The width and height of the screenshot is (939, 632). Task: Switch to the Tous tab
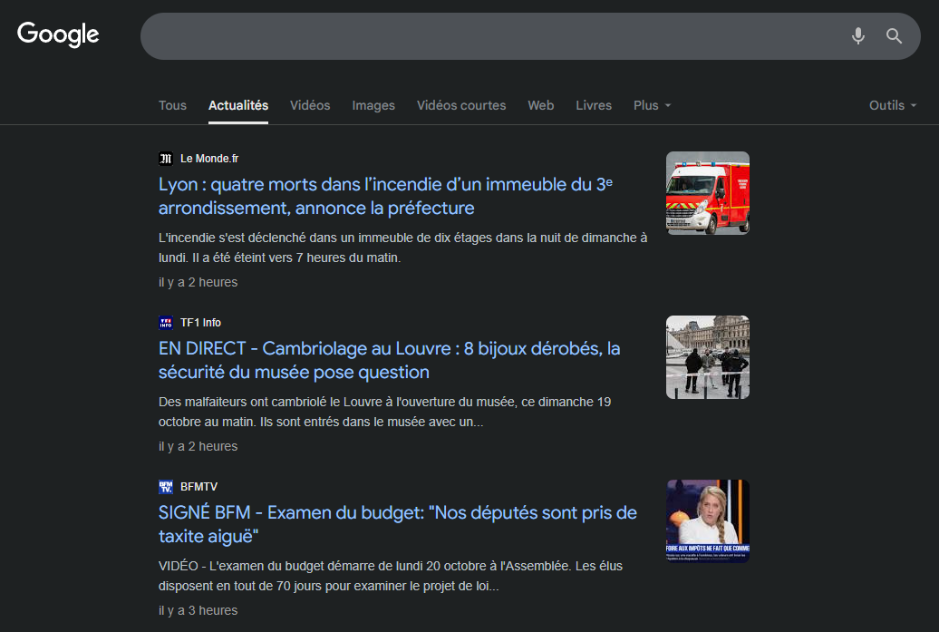172,105
